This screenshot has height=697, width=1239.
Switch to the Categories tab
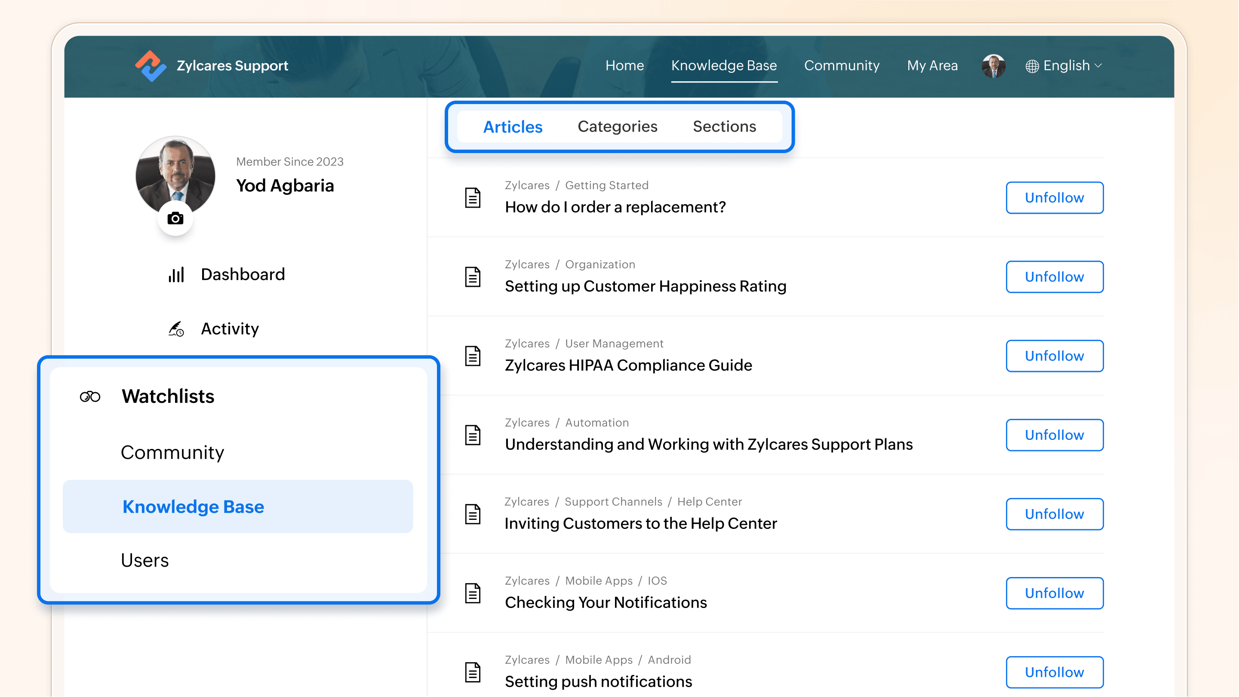click(x=617, y=126)
